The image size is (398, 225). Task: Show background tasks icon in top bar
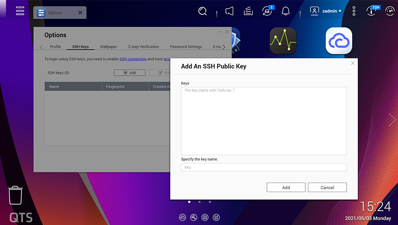[248, 11]
